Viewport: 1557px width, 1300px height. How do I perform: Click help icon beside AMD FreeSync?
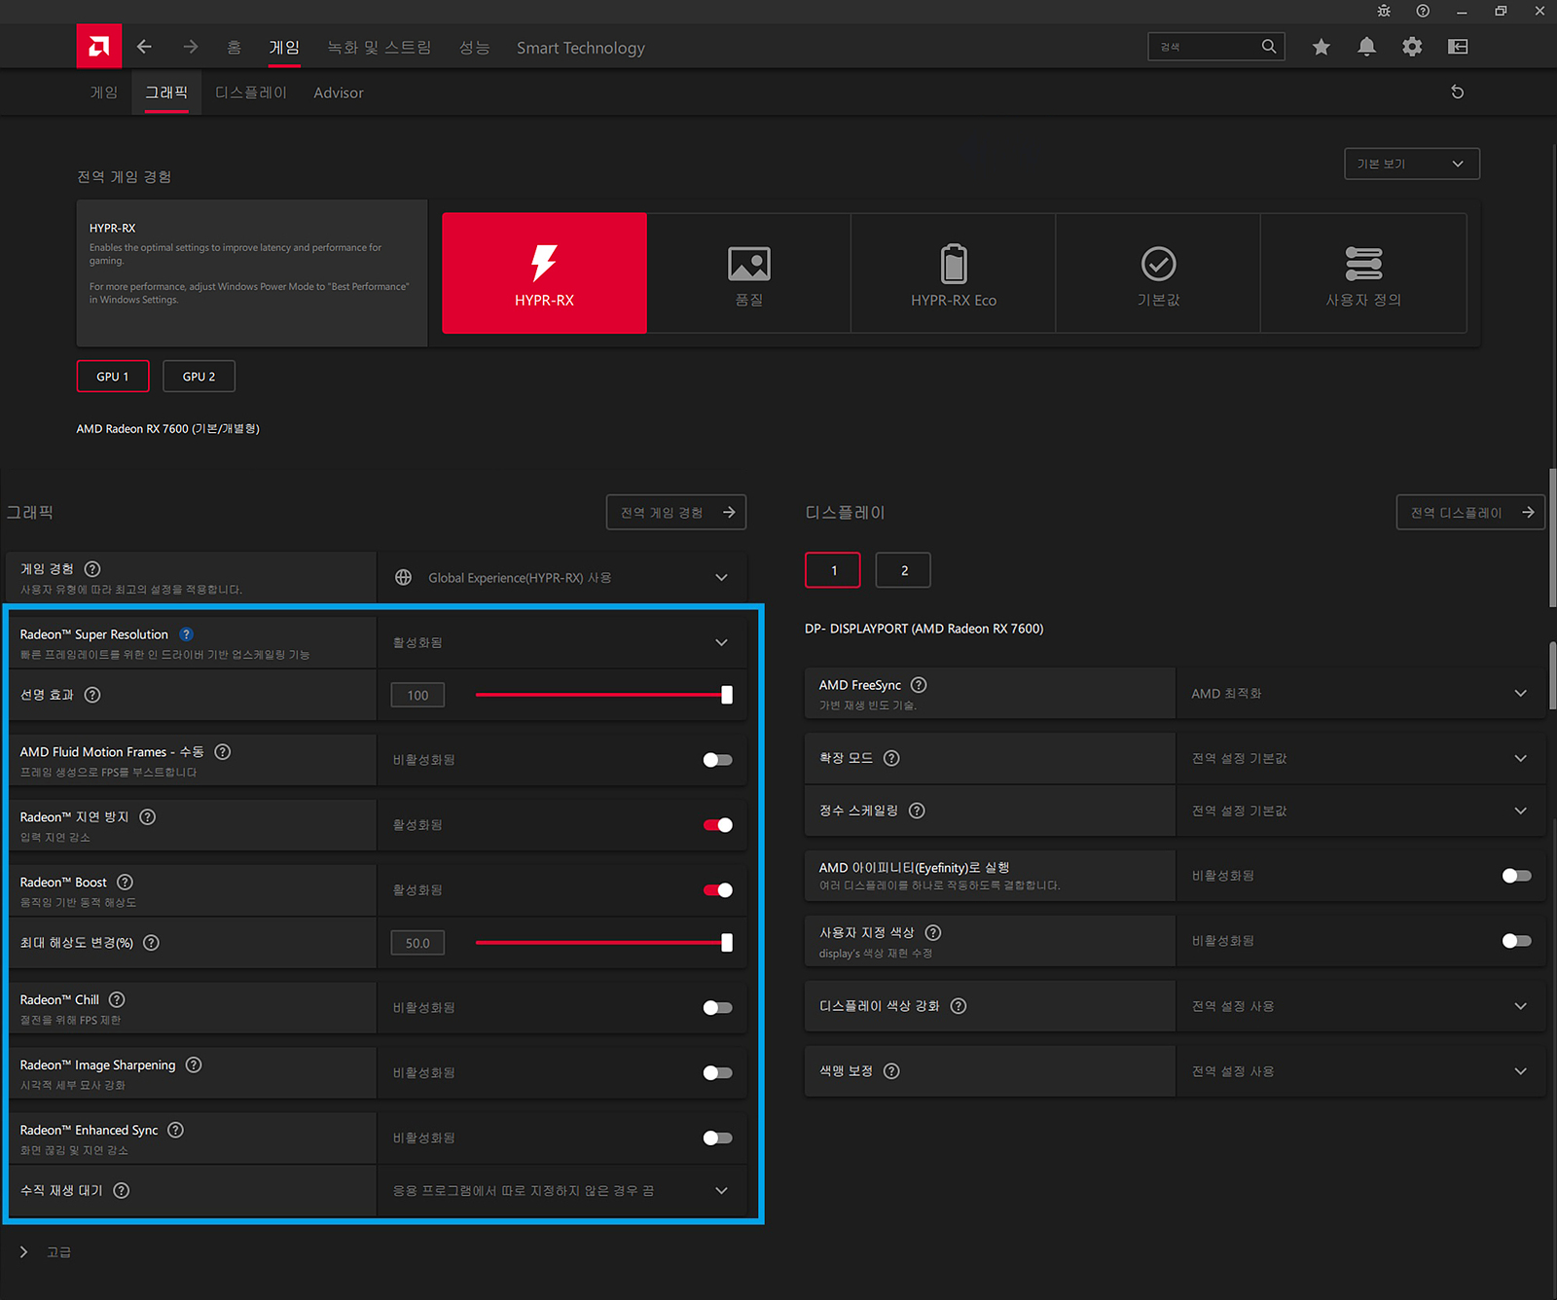pos(919,685)
